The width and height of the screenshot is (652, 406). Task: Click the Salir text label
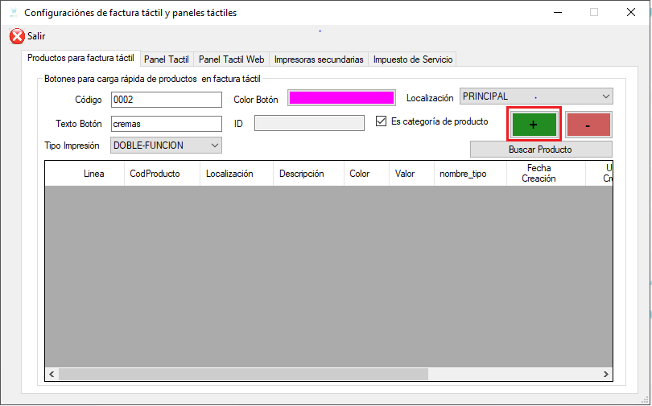click(36, 36)
